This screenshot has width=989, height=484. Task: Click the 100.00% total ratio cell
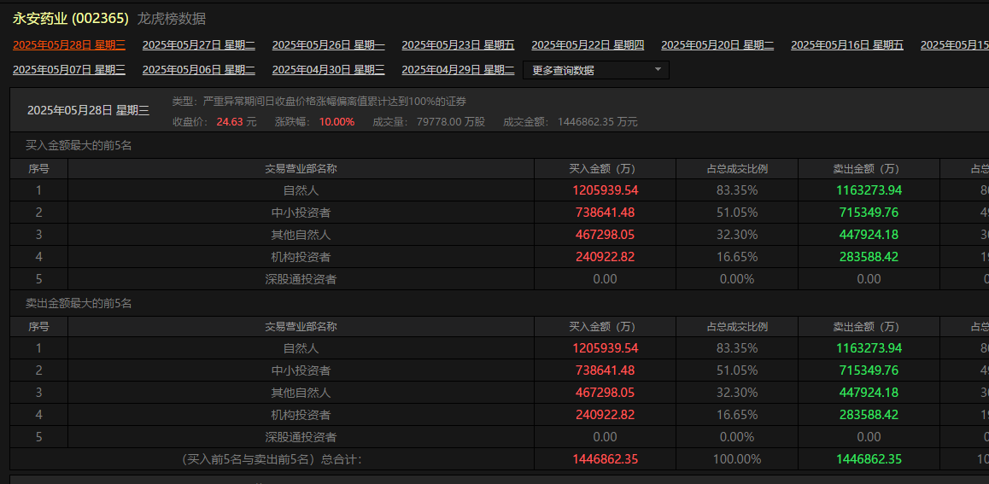(737, 458)
